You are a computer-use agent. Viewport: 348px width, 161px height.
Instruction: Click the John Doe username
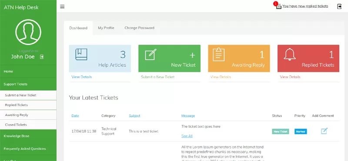pos(23,57)
